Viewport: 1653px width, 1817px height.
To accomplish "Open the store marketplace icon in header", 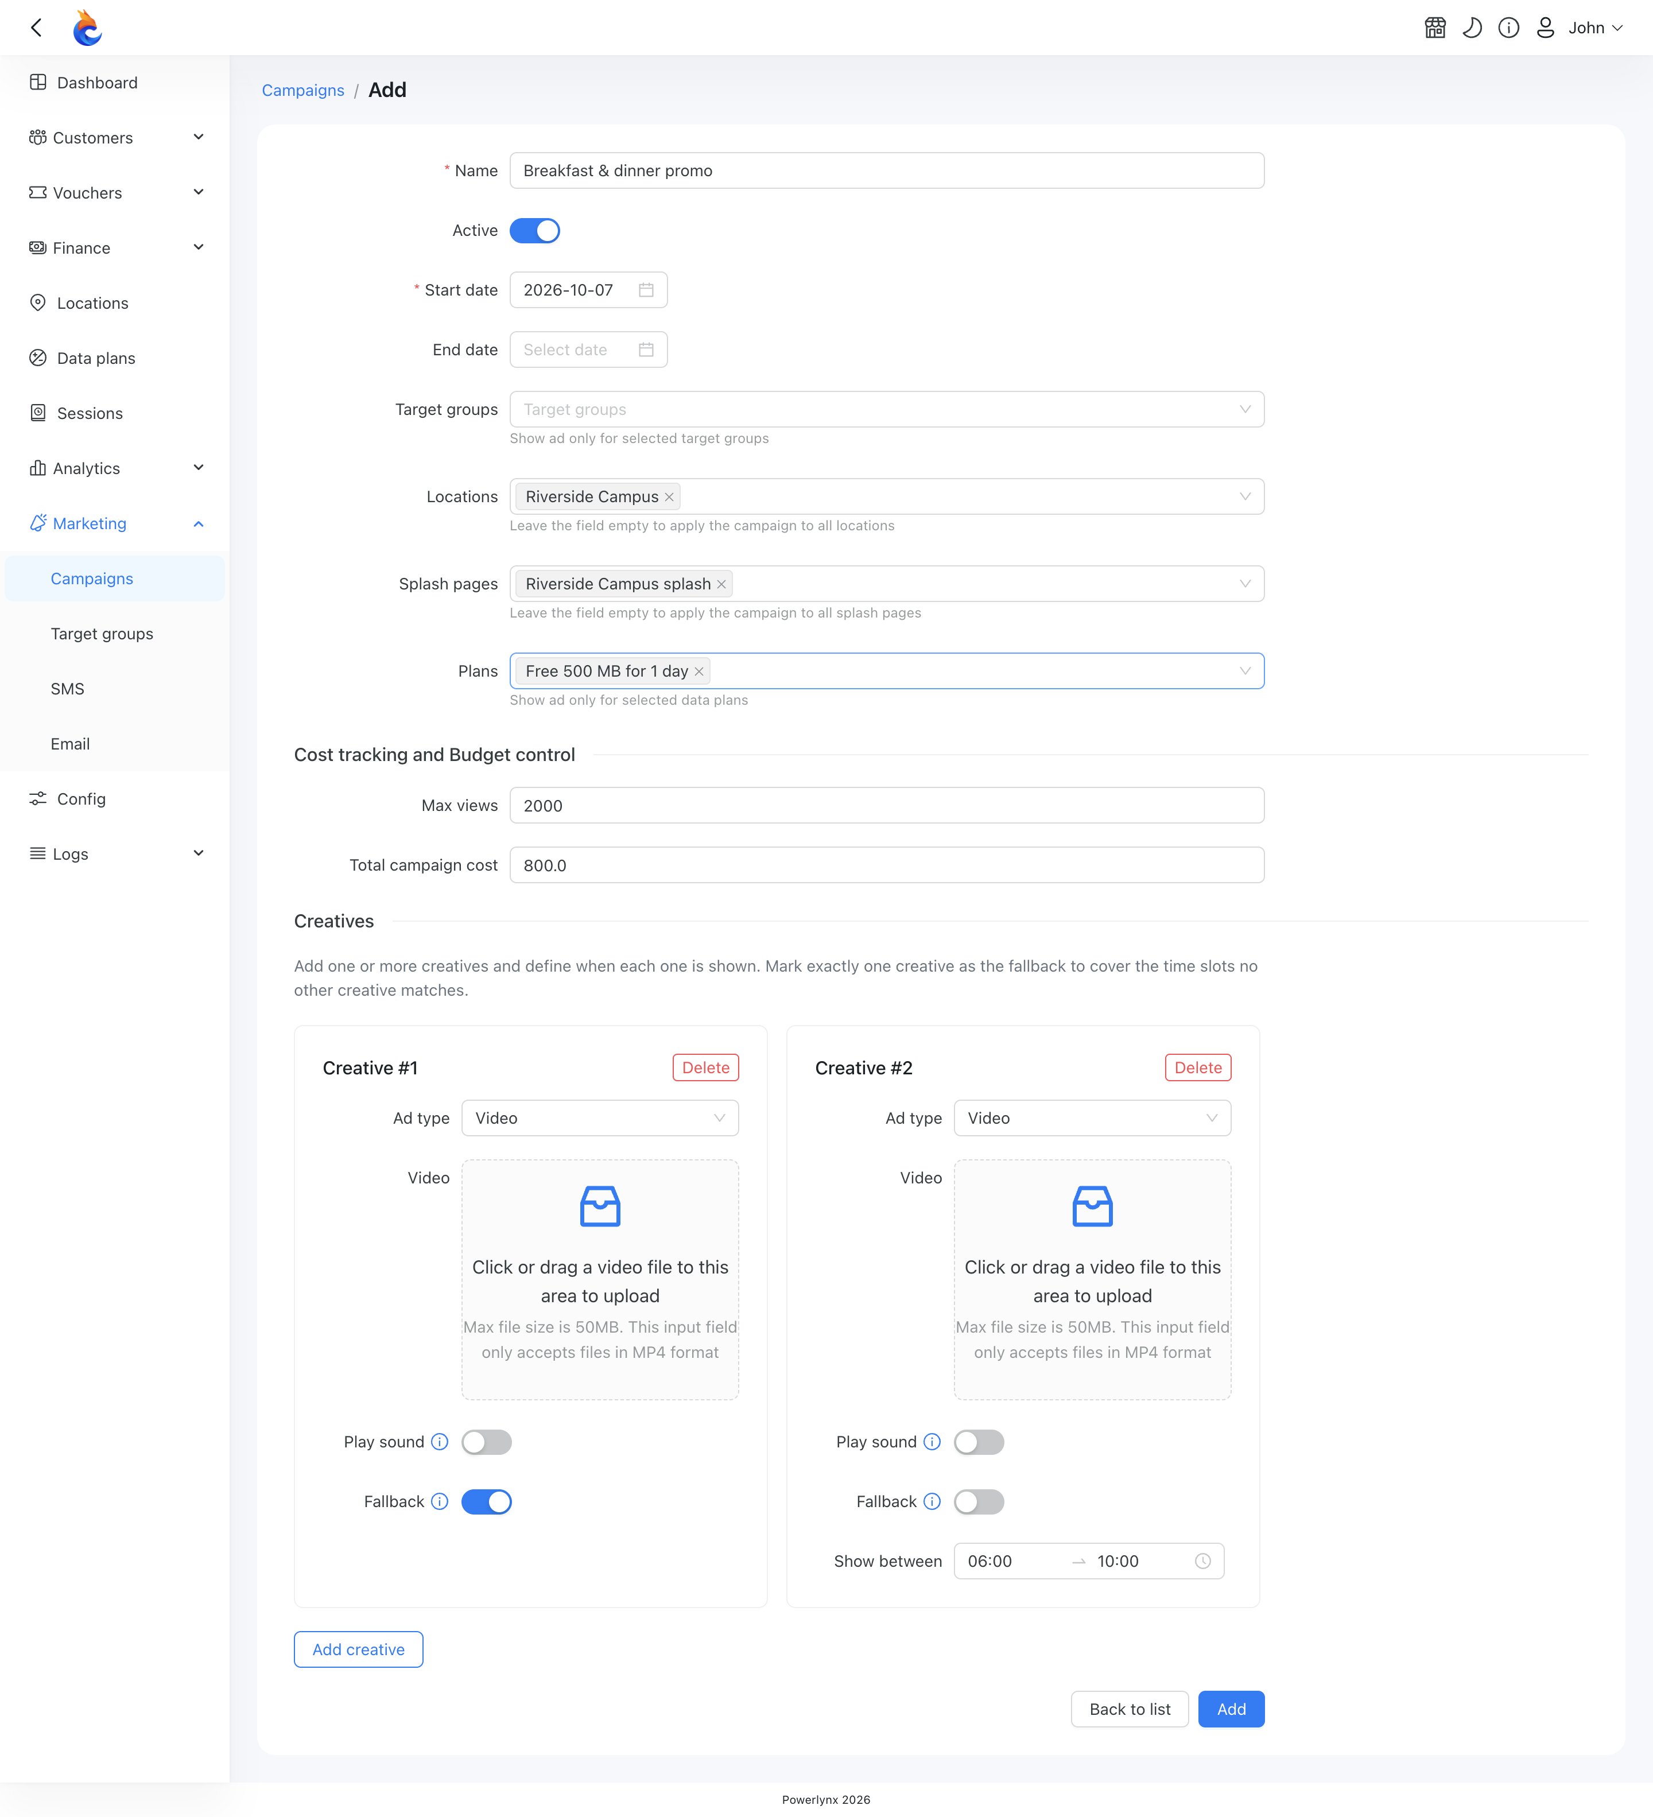I will pos(1435,28).
